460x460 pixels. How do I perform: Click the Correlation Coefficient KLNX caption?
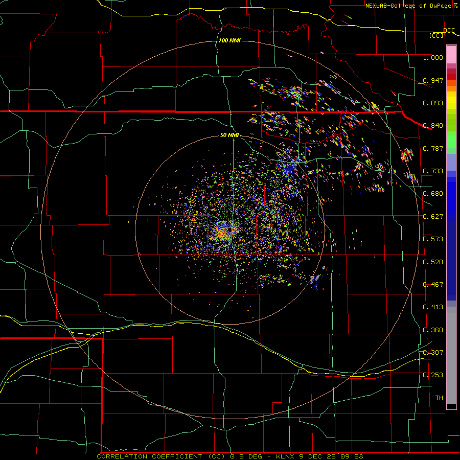click(230, 456)
